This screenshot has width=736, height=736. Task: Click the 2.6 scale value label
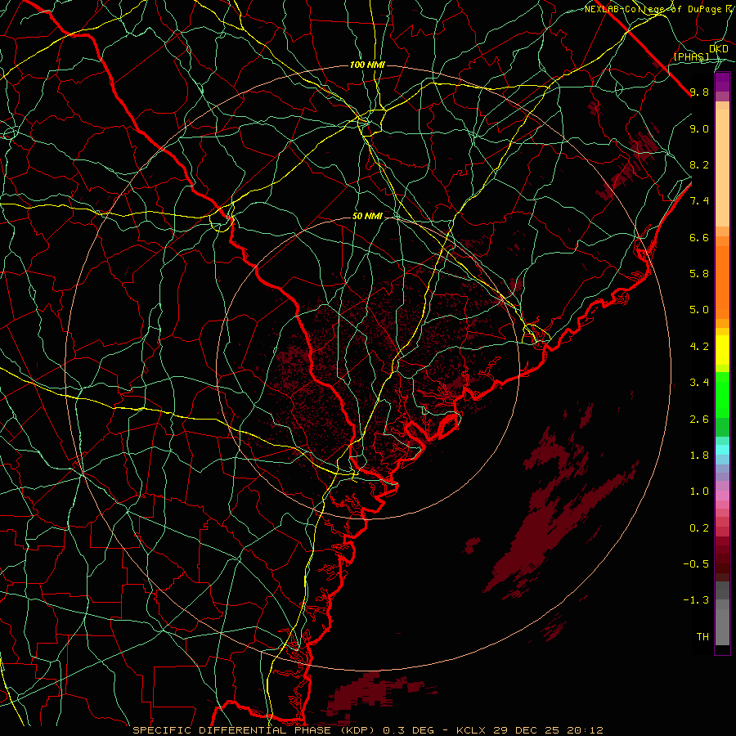tap(699, 419)
